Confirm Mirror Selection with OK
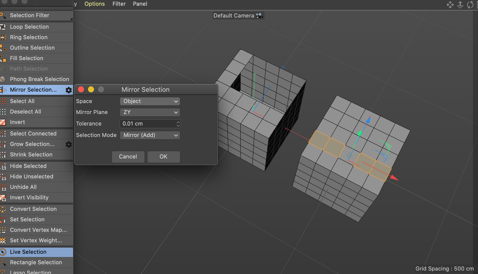The width and height of the screenshot is (478, 274). tap(163, 157)
